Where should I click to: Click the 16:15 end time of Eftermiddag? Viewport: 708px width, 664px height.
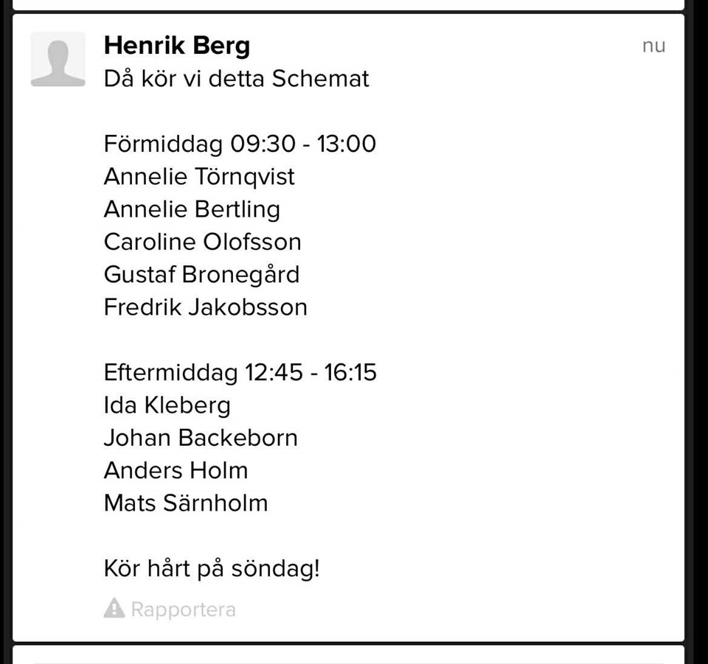click(x=350, y=372)
